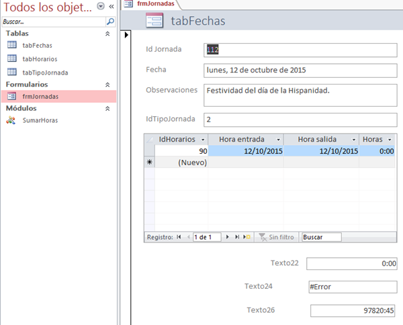
Task: Click the frmJornadas name in Formularios group
Action: tap(40, 97)
